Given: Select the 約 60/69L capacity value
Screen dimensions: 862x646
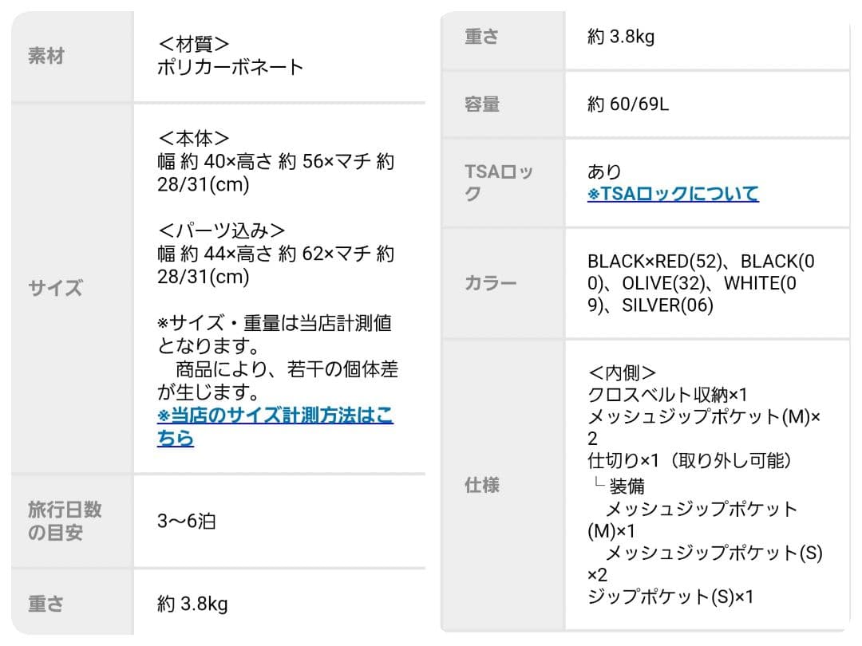Looking at the screenshot, I should 628,104.
